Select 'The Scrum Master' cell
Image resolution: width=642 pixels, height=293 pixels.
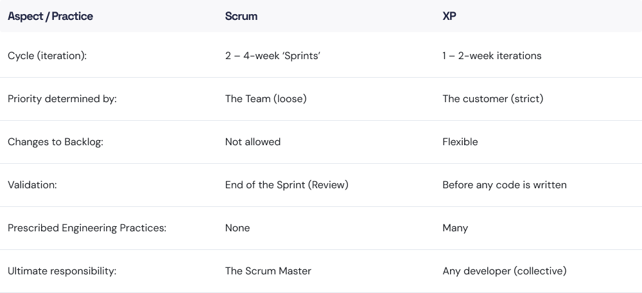(x=268, y=271)
